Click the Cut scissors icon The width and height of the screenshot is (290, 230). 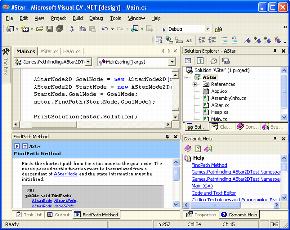(x=72, y=29)
